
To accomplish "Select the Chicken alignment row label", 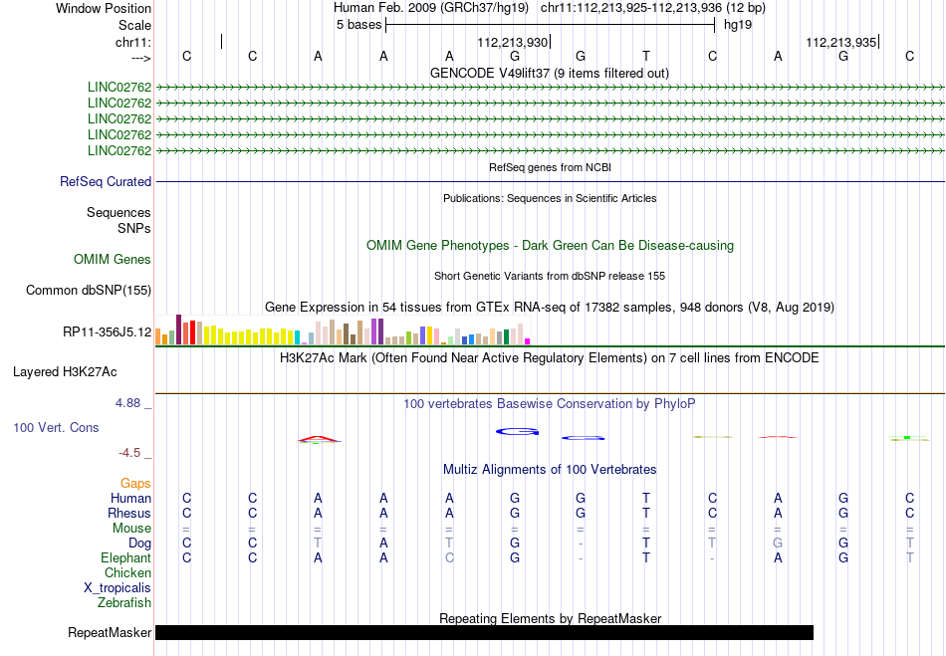I will [127, 572].
